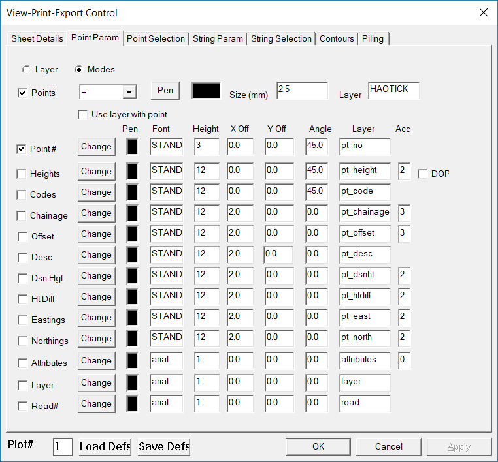Confirm the dialog with OK

318,447
